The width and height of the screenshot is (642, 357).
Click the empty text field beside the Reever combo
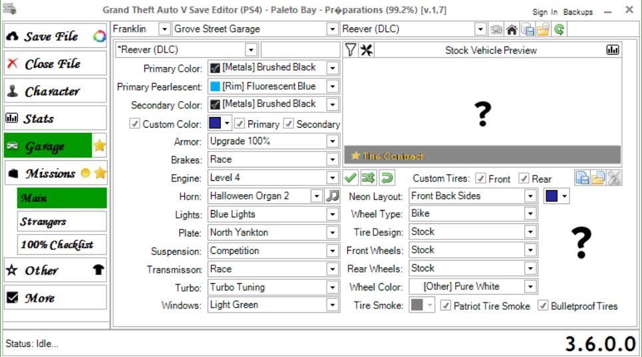300,49
